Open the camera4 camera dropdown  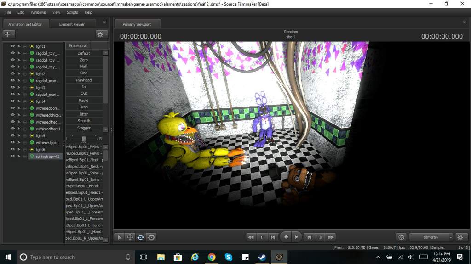coord(431,237)
